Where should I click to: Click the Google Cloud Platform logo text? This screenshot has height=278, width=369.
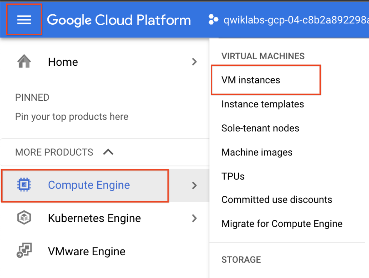click(119, 20)
